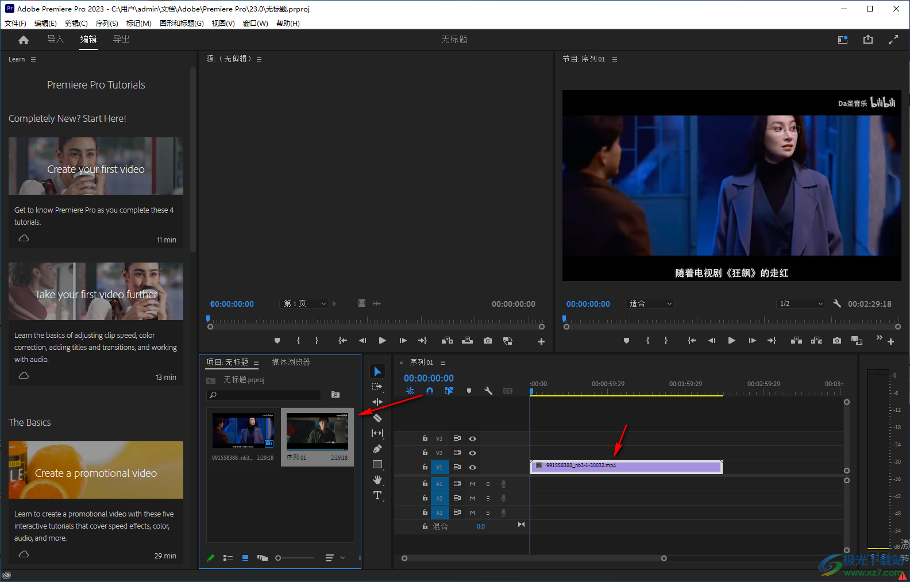Select the Selection tool arrow
The height and width of the screenshot is (582, 910).
[x=377, y=372]
